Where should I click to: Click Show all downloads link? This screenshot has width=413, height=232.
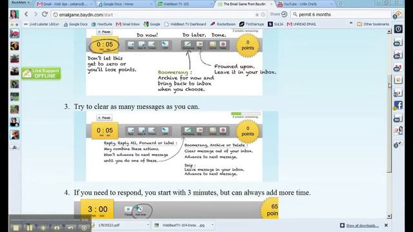362,226
